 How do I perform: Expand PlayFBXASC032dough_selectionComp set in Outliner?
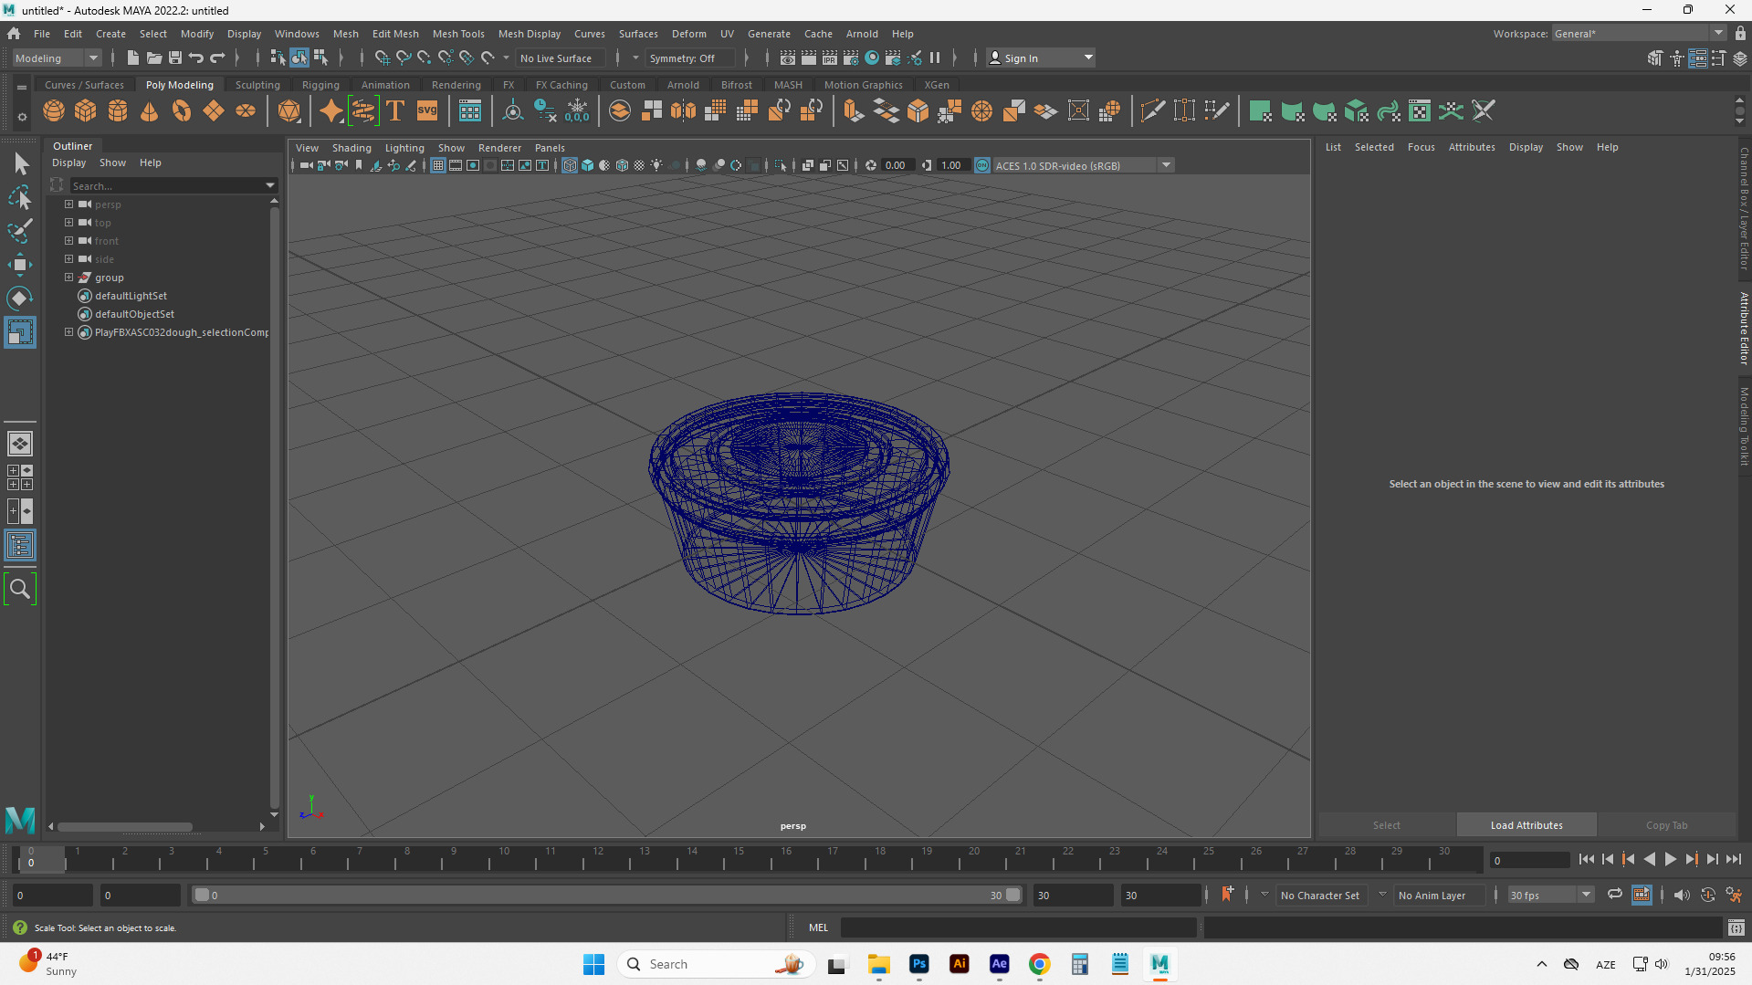[68, 331]
